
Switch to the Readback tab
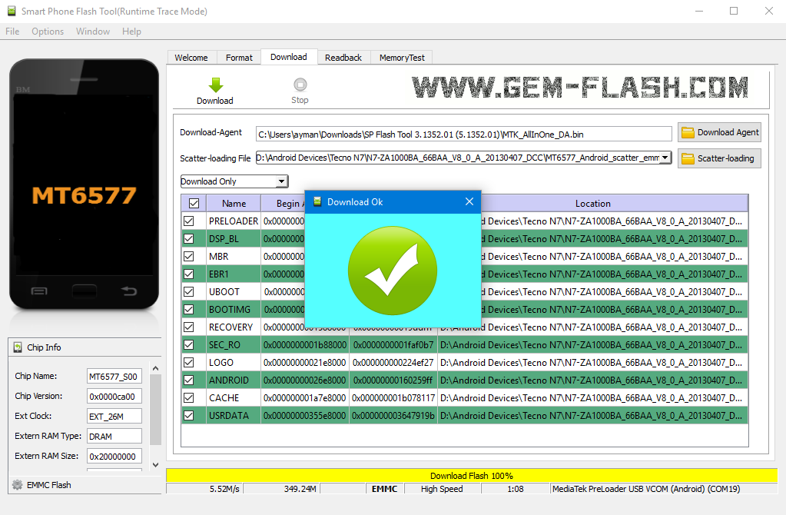coord(343,58)
